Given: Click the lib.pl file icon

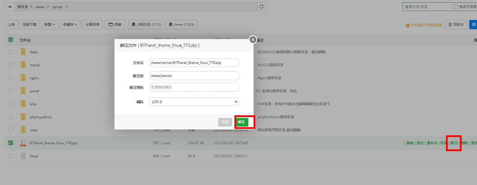Looking at the screenshot, I should pyautogui.click(x=23, y=156).
